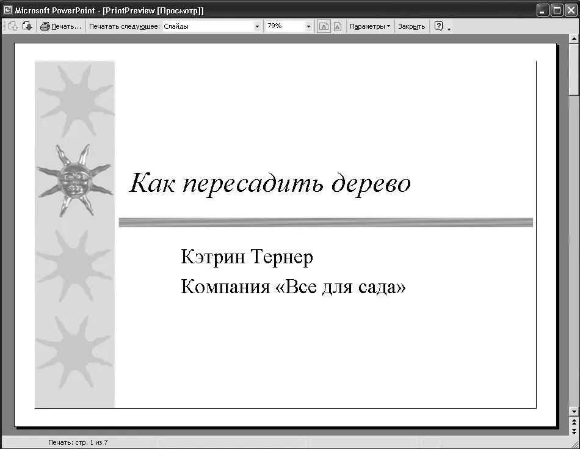The width and height of the screenshot is (580, 449).
Task: Click status bar text Печать: стр. 1 из 7
Action: (78, 442)
